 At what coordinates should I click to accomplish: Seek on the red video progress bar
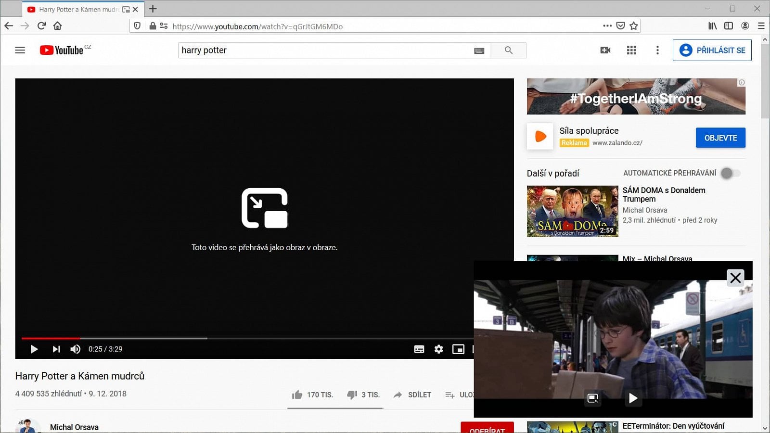(x=51, y=338)
